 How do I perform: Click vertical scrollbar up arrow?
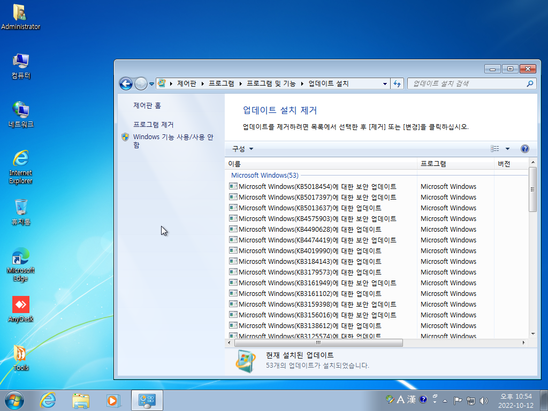[x=532, y=162]
